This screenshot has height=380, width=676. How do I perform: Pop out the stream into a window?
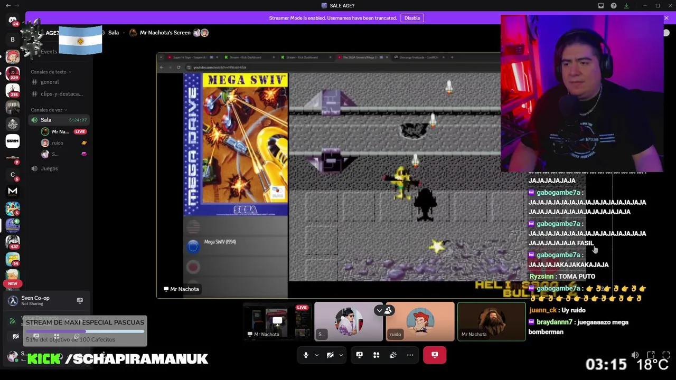[x=651, y=355]
